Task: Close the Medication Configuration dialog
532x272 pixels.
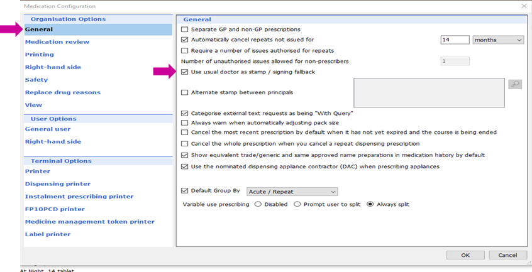Action: point(524,6)
